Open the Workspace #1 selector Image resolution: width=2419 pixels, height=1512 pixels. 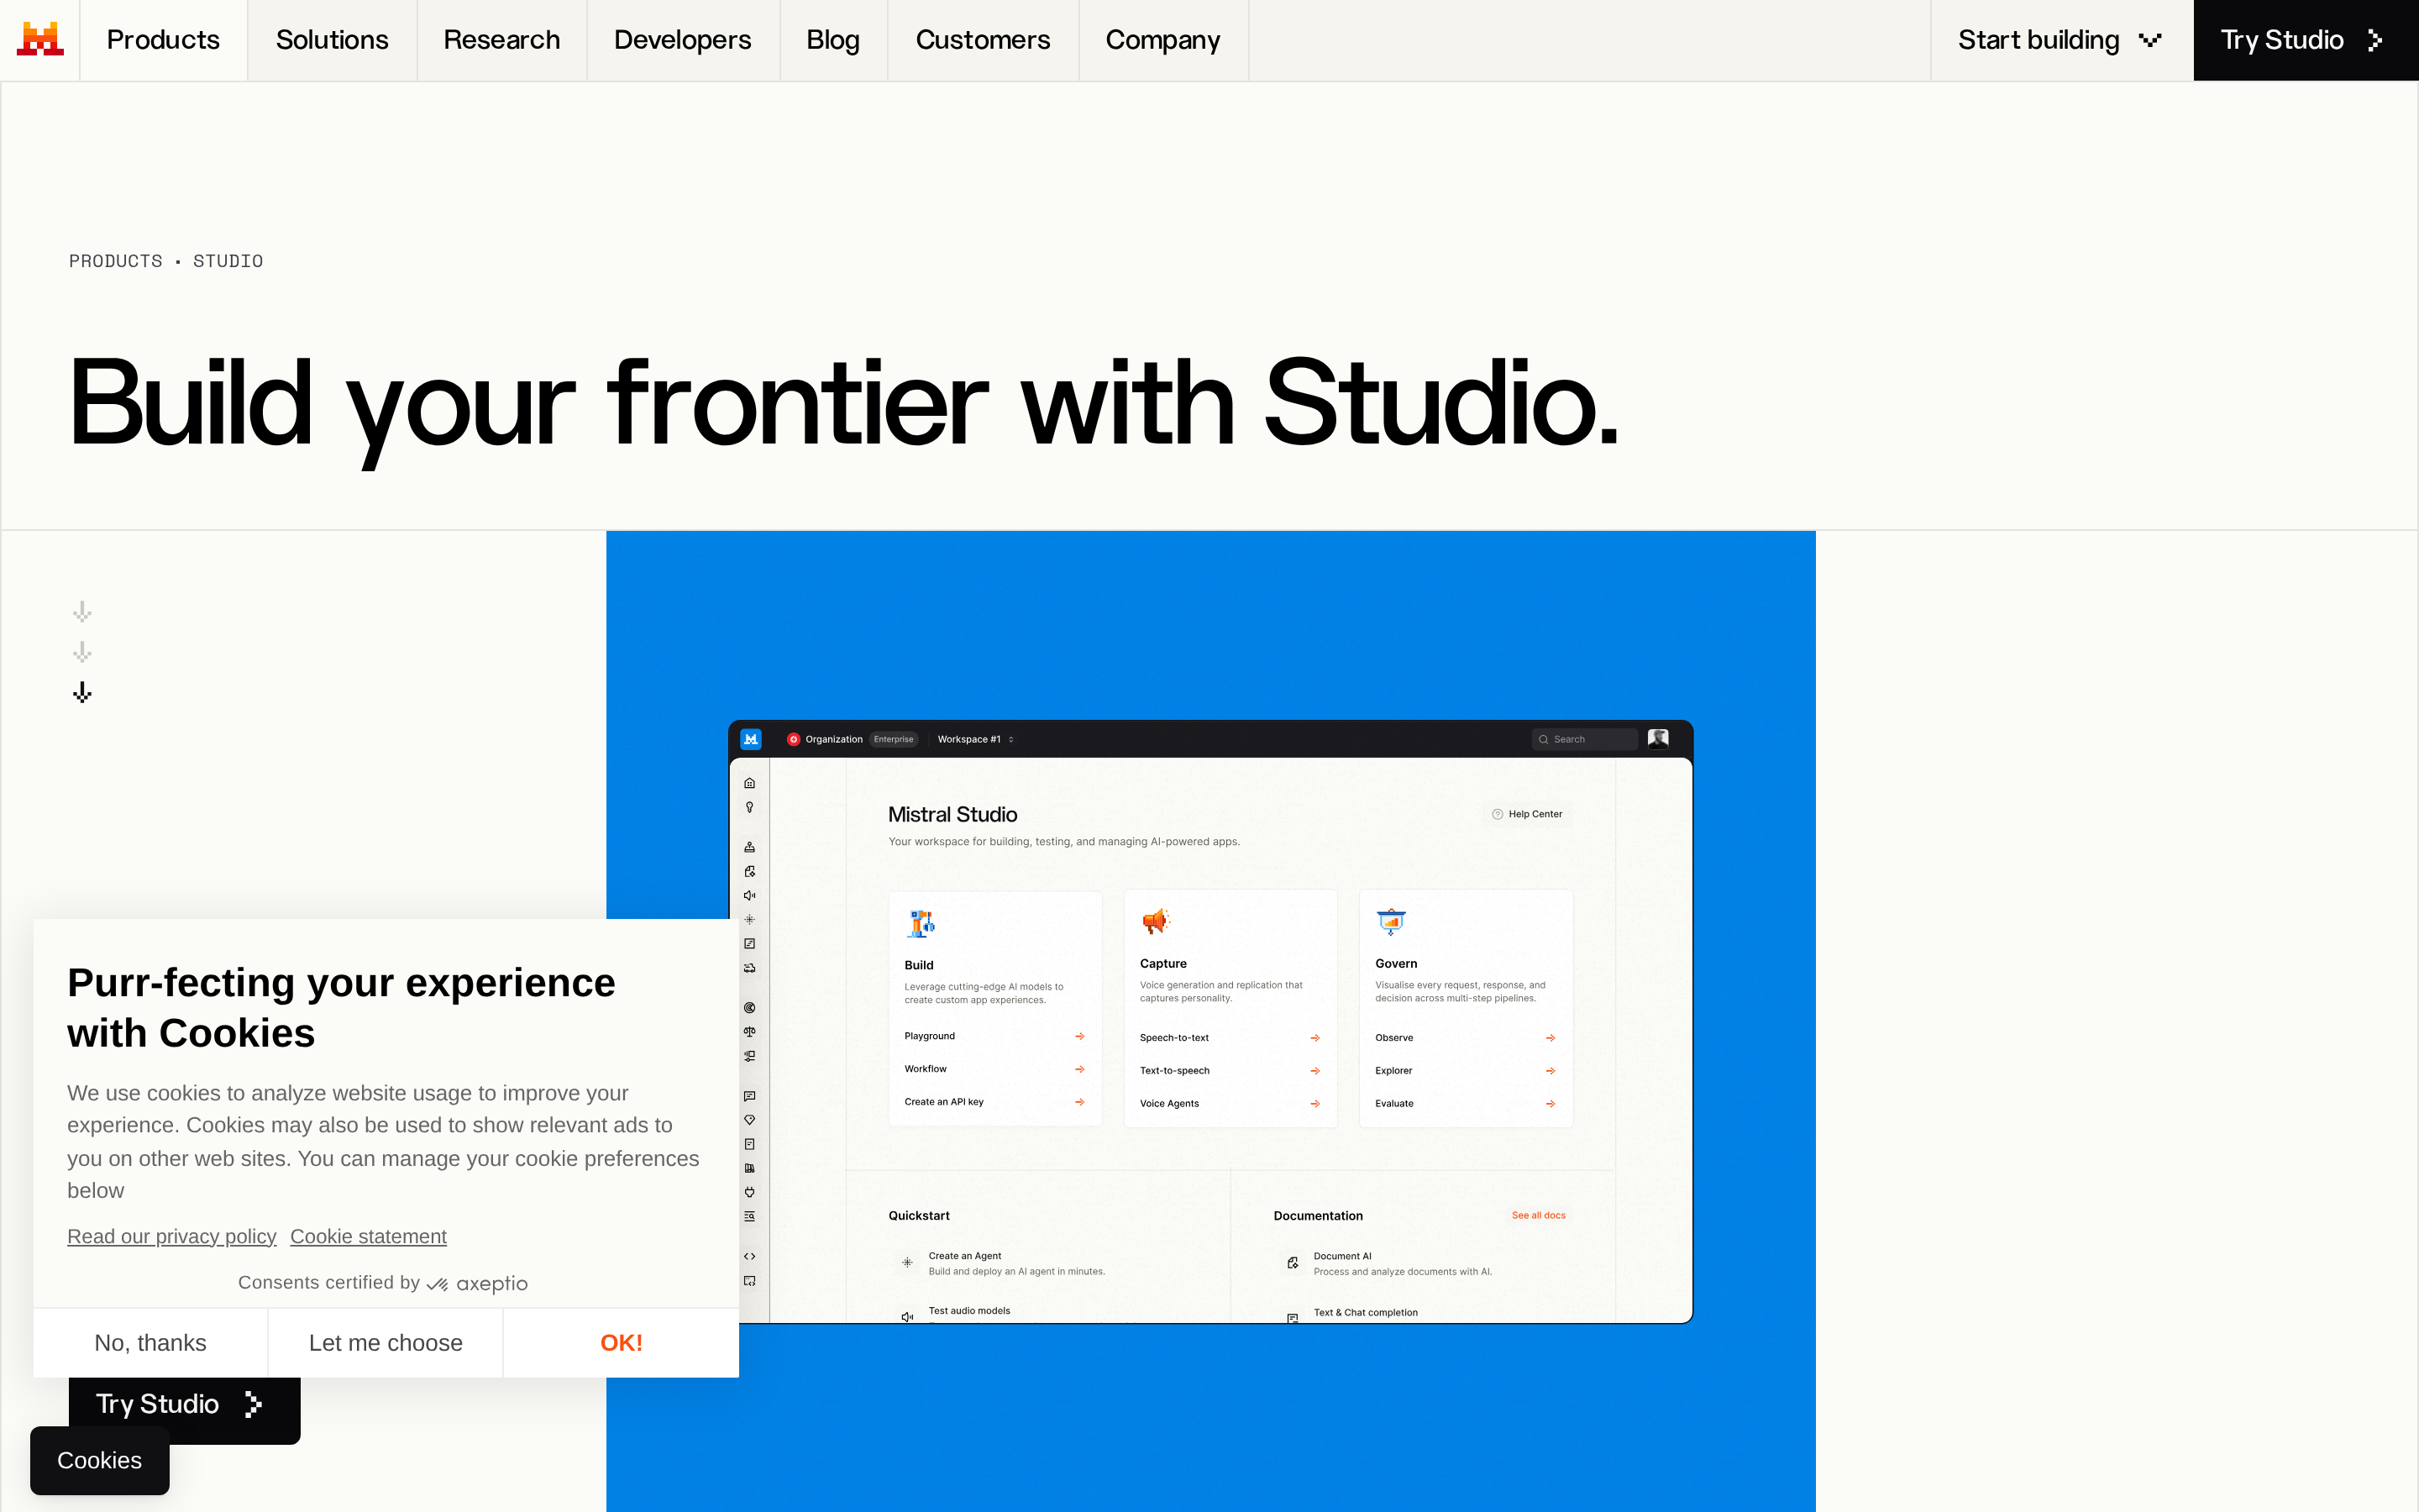coord(976,739)
